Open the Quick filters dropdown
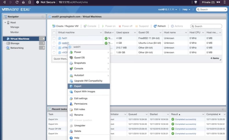The image size is (229, 140). (60, 59)
